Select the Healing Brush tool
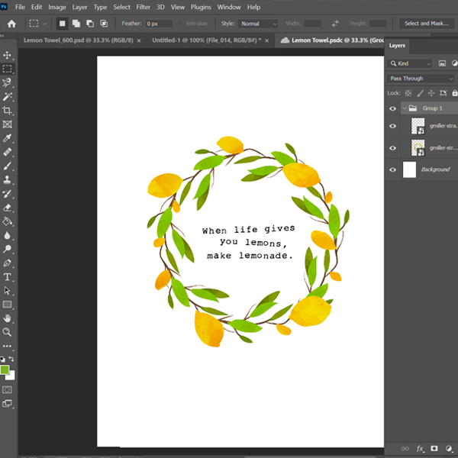 8,152
